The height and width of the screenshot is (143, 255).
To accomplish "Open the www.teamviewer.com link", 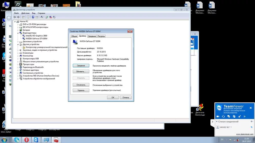I will pyautogui.click(x=245, y=134).
